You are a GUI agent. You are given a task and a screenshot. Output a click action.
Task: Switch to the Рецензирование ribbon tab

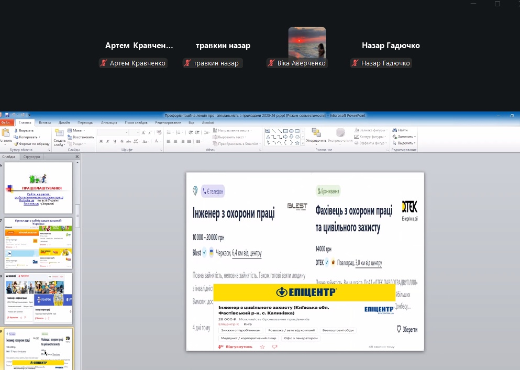click(168, 122)
